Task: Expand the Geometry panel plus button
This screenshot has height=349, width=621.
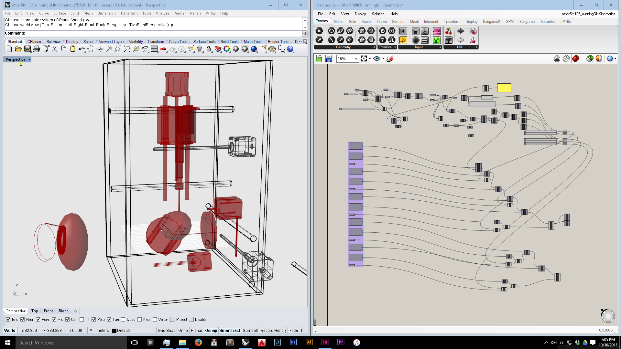Action: (374, 47)
